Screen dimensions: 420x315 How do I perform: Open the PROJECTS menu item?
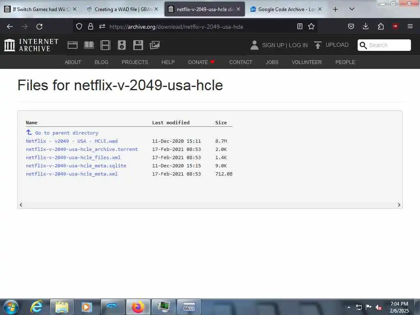tap(135, 62)
